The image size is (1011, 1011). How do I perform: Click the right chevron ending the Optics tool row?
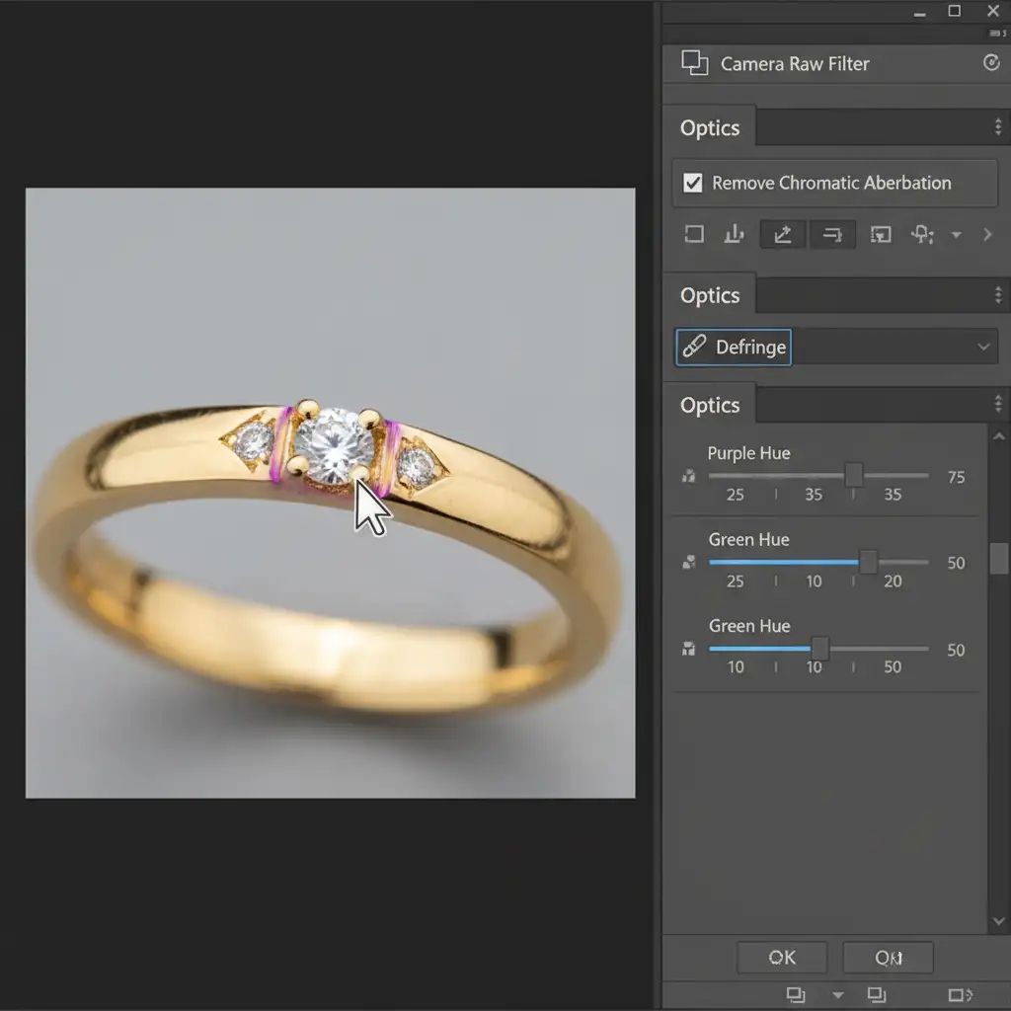click(987, 235)
